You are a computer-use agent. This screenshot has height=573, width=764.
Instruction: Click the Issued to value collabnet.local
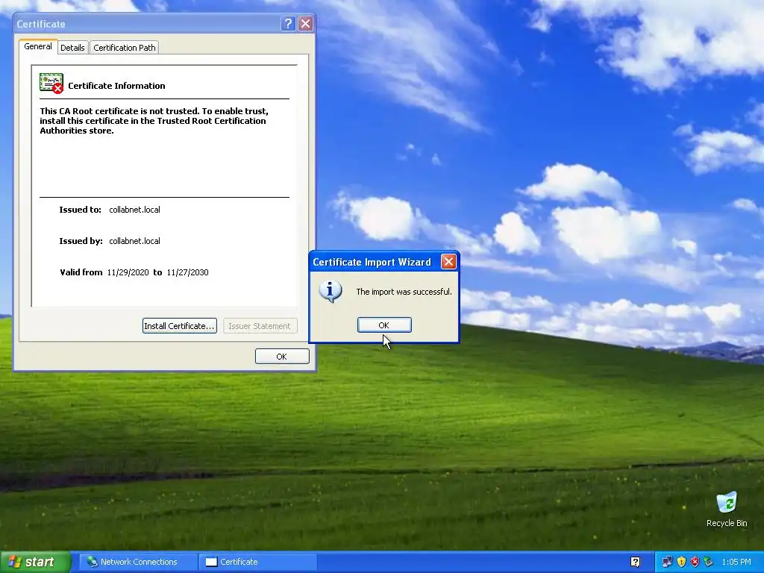click(x=134, y=210)
